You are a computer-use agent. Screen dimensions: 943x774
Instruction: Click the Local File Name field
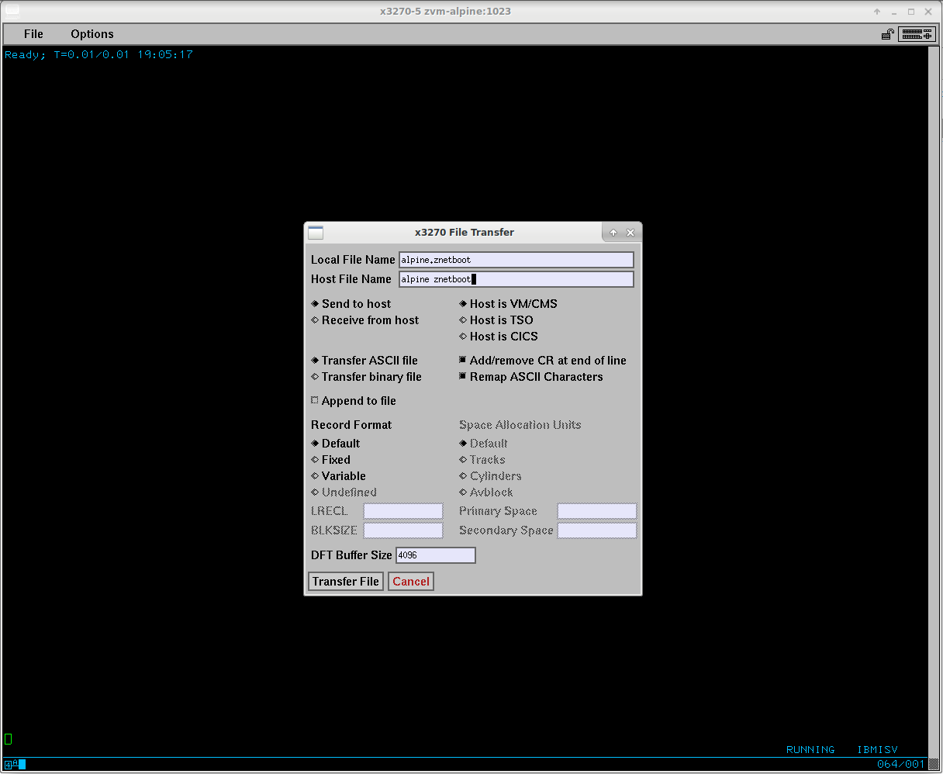point(516,260)
